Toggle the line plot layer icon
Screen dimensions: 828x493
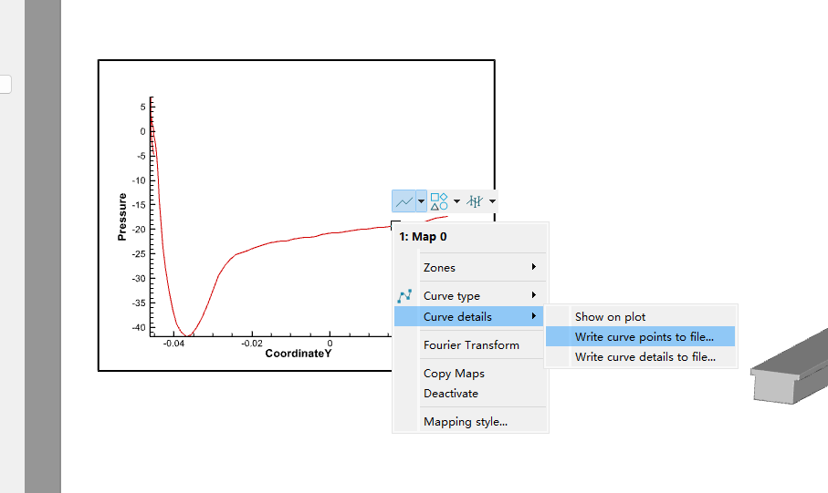tap(404, 200)
